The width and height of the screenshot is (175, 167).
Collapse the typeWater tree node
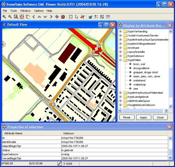point(120,60)
